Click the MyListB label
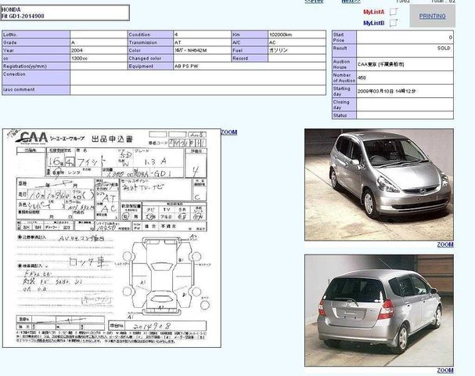Viewport: 475px width, 376px height. point(373,23)
